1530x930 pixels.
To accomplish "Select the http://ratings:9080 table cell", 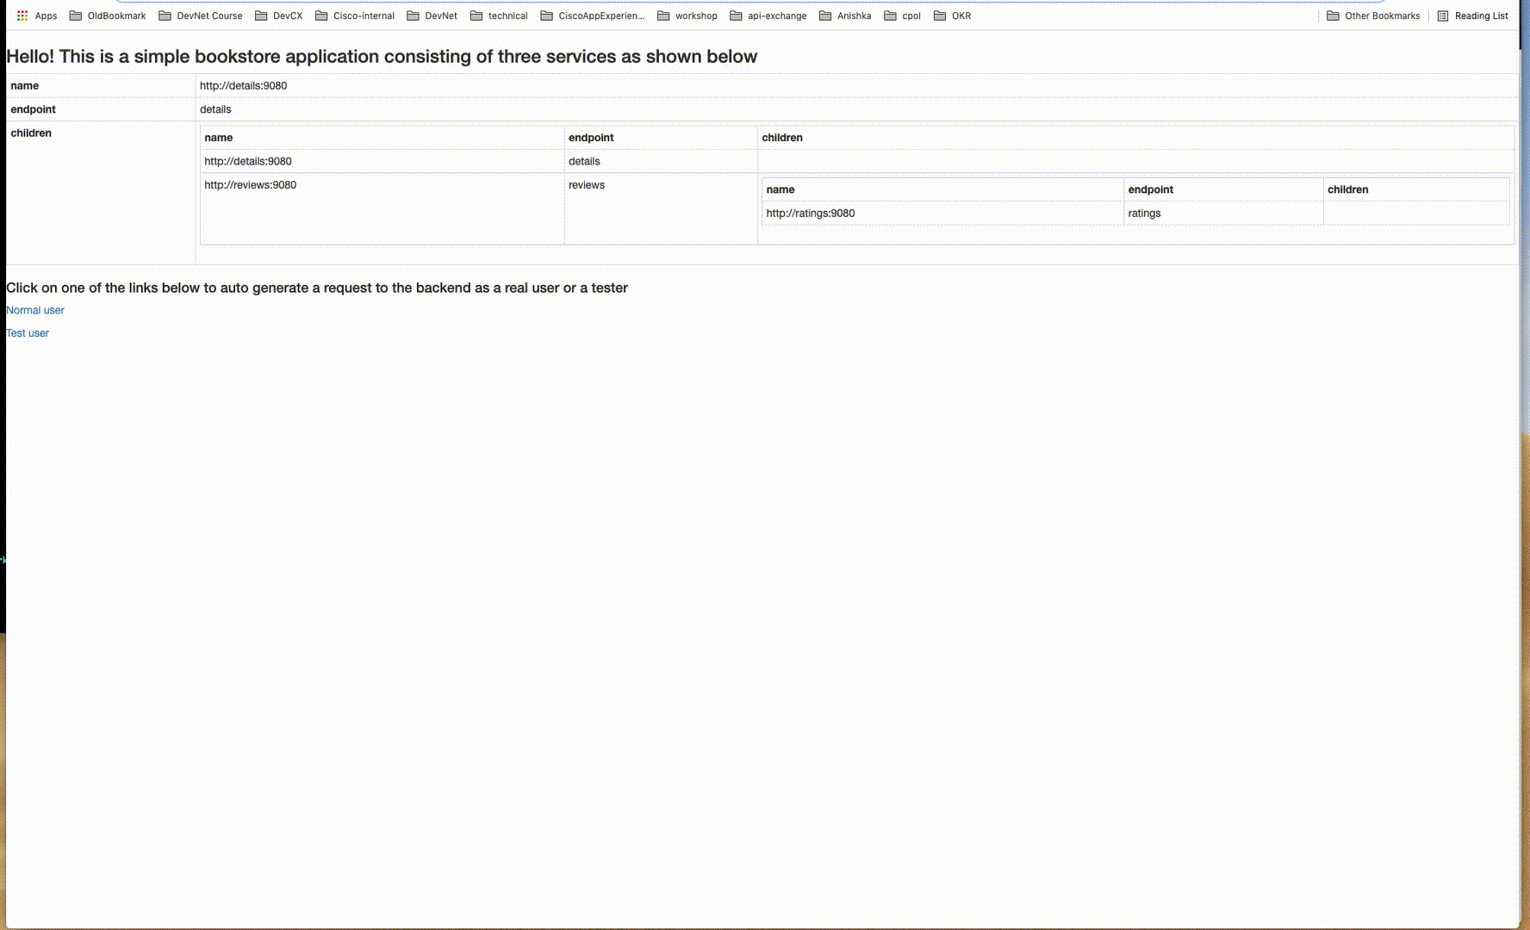I will [809, 213].
